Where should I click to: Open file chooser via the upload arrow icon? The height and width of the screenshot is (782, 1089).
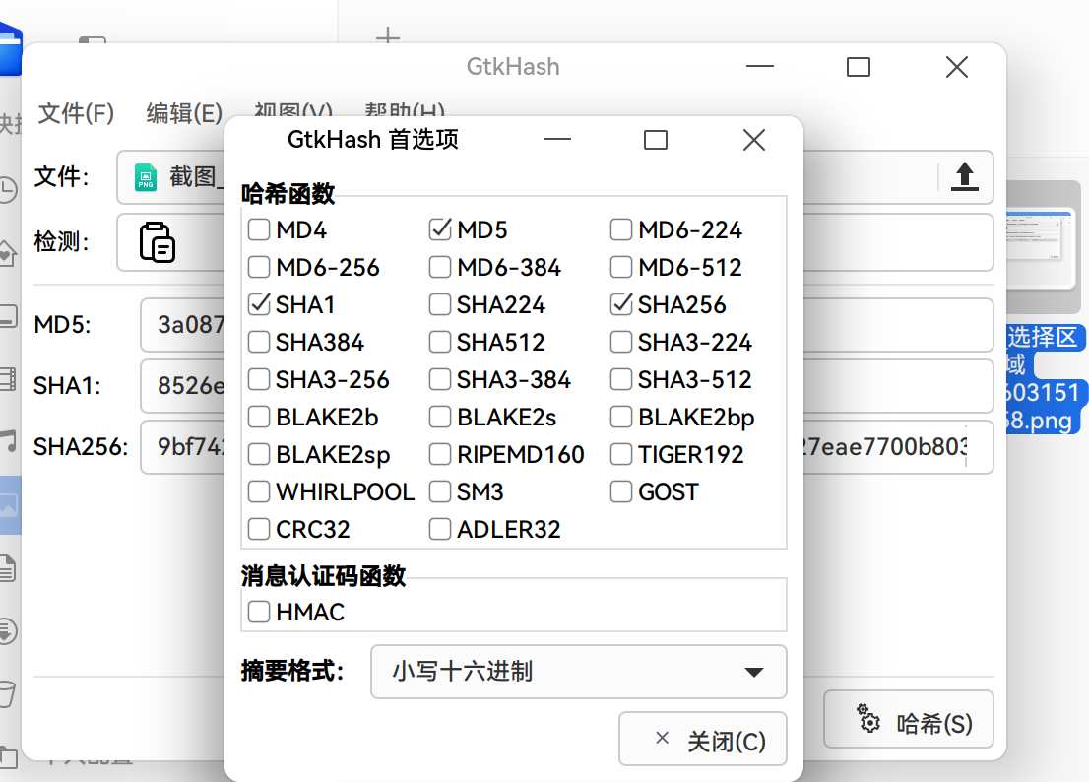tap(964, 177)
